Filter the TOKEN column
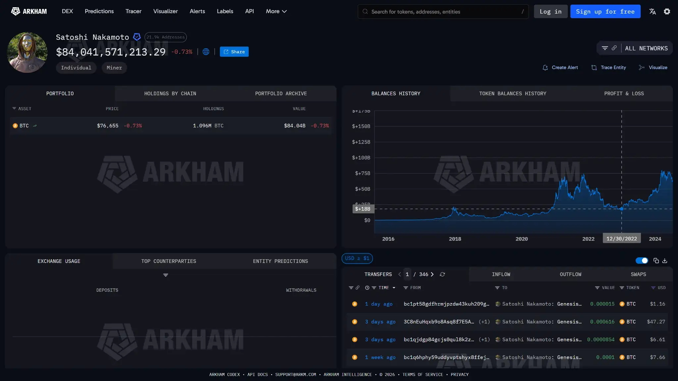Image resolution: width=678 pixels, height=381 pixels. point(622,288)
